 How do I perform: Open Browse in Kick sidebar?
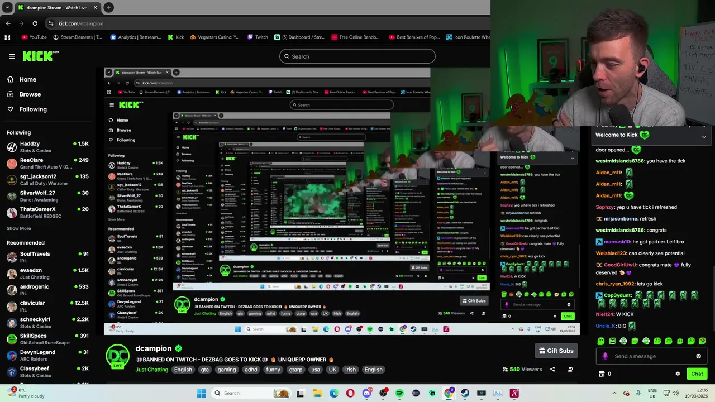pyautogui.click(x=24, y=94)
